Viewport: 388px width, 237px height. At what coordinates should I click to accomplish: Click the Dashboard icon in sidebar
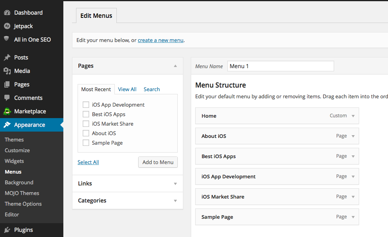[7, 12]
